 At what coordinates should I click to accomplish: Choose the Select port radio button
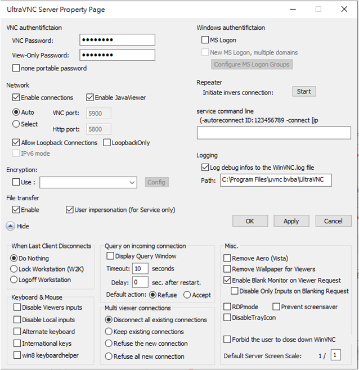pos(16,124)
